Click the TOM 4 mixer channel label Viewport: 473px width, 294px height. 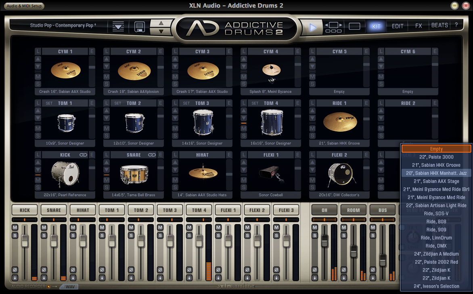point(199,210)
